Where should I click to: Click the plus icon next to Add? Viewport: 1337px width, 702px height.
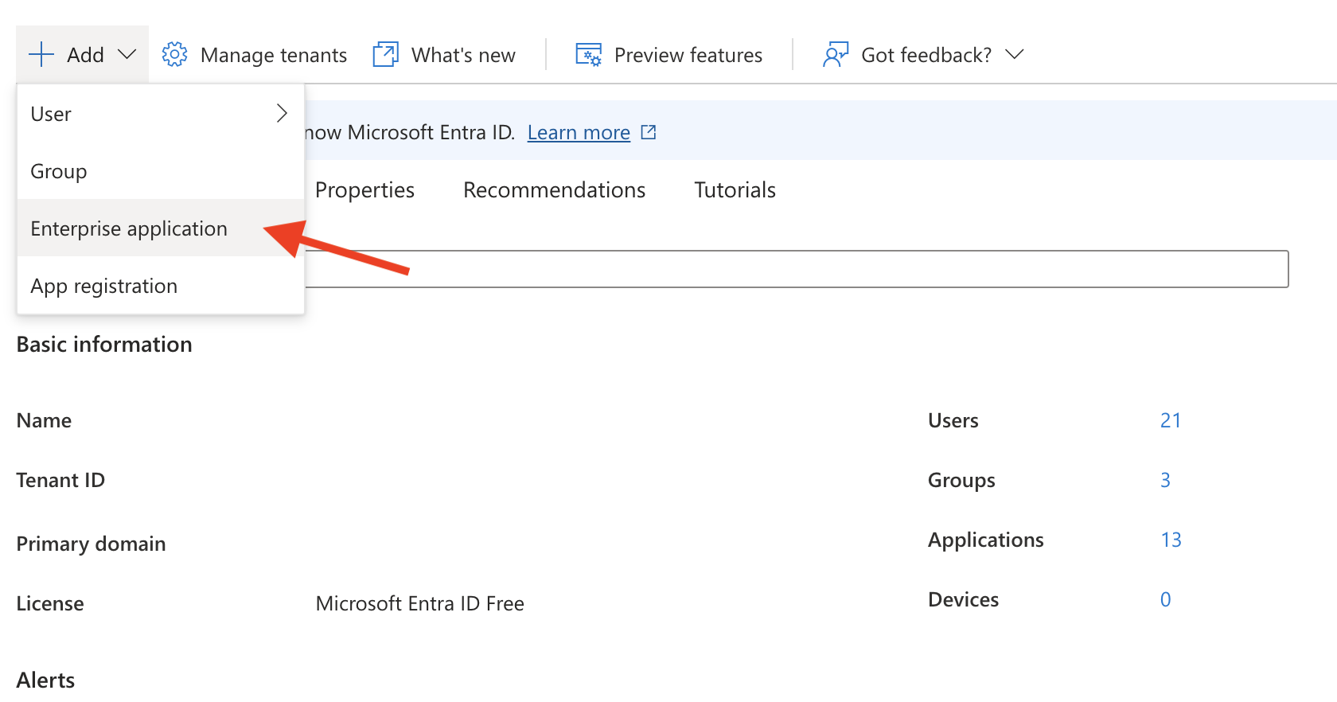pos(41,55)
